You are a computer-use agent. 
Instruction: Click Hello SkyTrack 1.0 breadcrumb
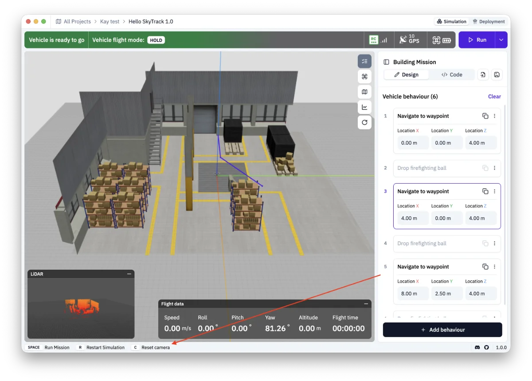click(151, 21)
